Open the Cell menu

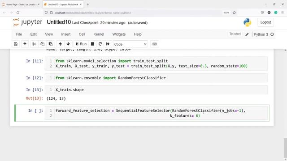(82, 34)
